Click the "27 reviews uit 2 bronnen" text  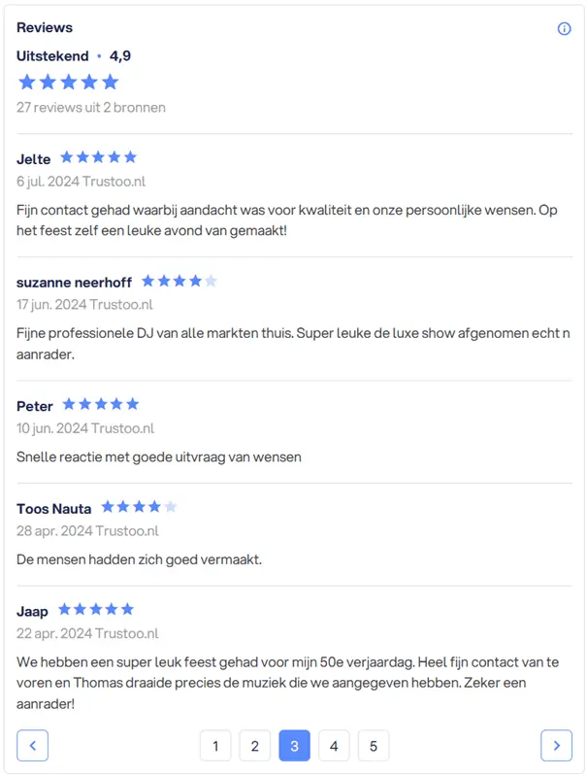pyautogui.click(x=91, y=107)
